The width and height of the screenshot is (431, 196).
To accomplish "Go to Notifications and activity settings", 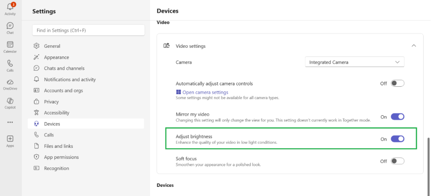I will 70,79.
